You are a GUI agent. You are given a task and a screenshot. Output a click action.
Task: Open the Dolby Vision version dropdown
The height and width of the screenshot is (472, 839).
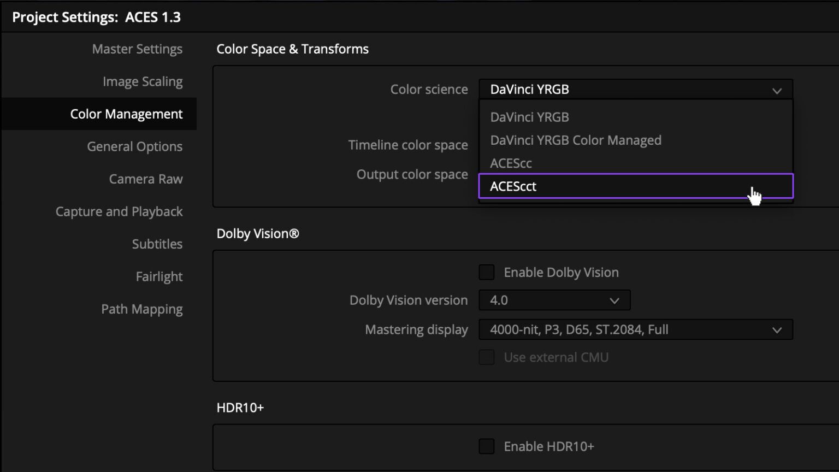pyautogui.click(x=554, y=300)
